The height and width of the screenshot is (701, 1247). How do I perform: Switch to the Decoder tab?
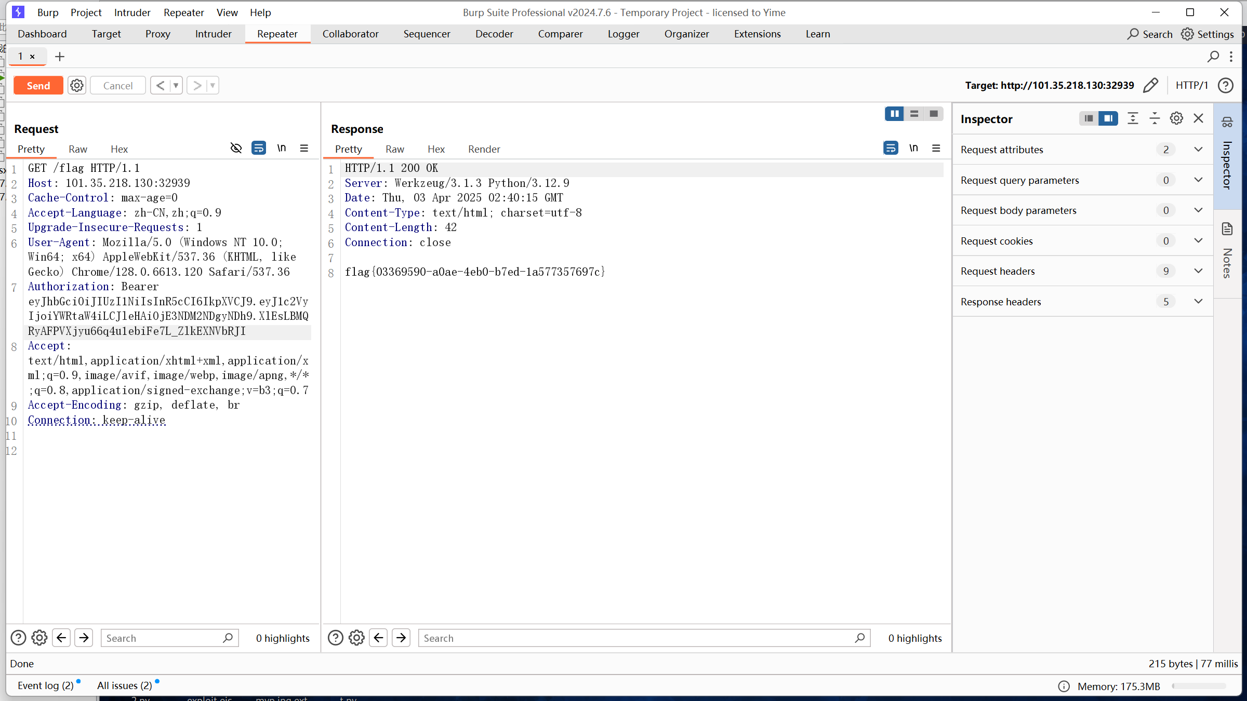pyautogui.click(x=494, y=34)
